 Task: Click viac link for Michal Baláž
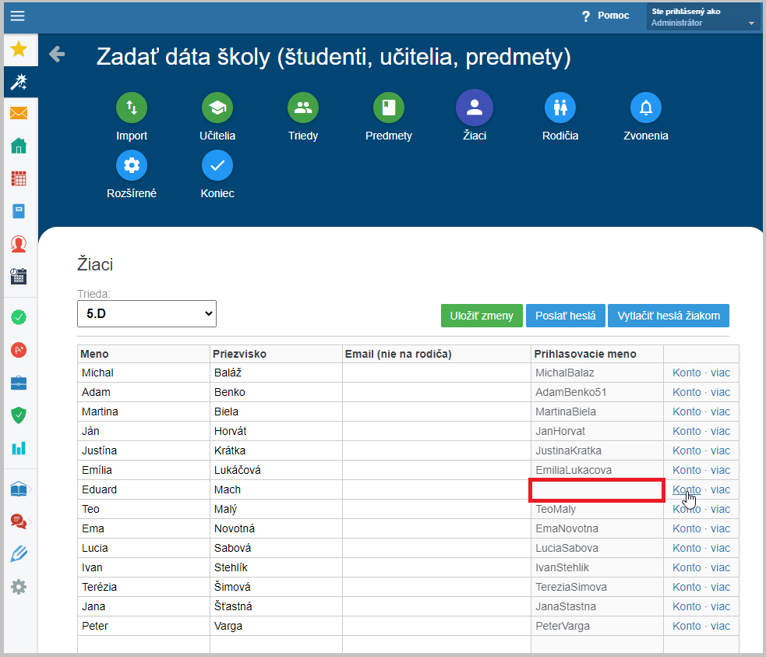pos(720,373)
